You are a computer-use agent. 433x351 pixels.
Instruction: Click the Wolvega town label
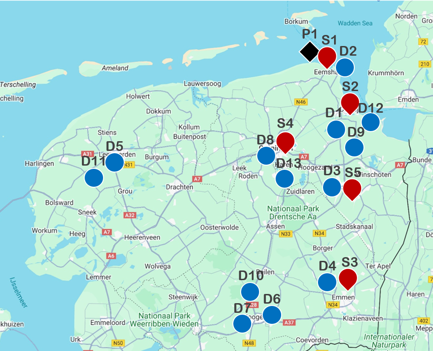(x=158, y=266)
